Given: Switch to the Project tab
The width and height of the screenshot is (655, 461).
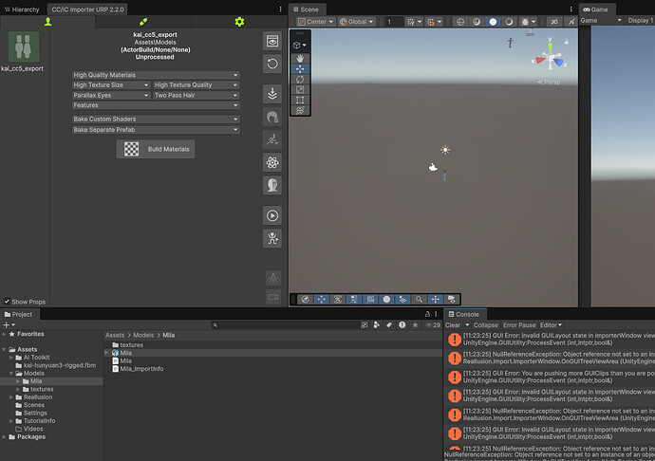Looking at the screenshot, I should pyautogui.click(x=18, y=314).
